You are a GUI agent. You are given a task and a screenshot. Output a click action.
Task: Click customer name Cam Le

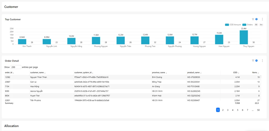click(x=33, y=82)
